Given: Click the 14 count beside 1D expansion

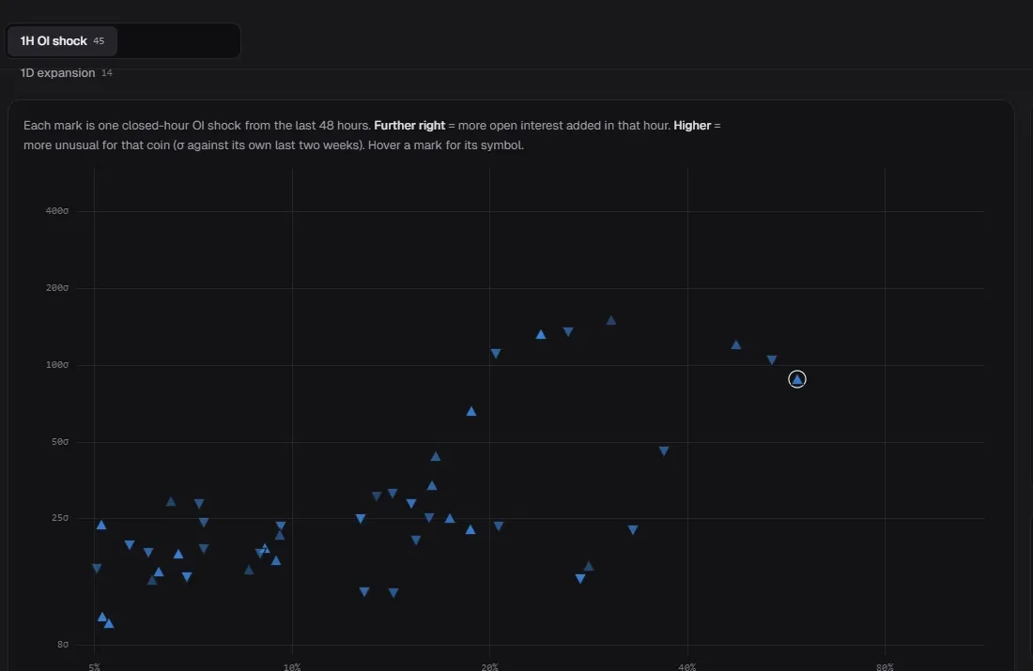Looking at the screenshot, I should pyautogui.click(x=107, y=73).
